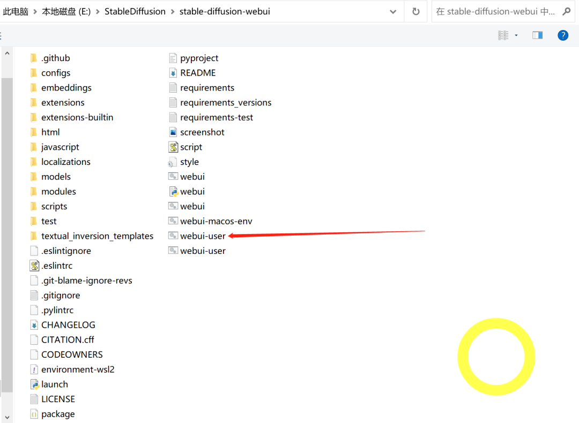The height and width of the screenshot is (423, 579).
Task: Open the view options dropdown arrow
Action: coord(516,35)
